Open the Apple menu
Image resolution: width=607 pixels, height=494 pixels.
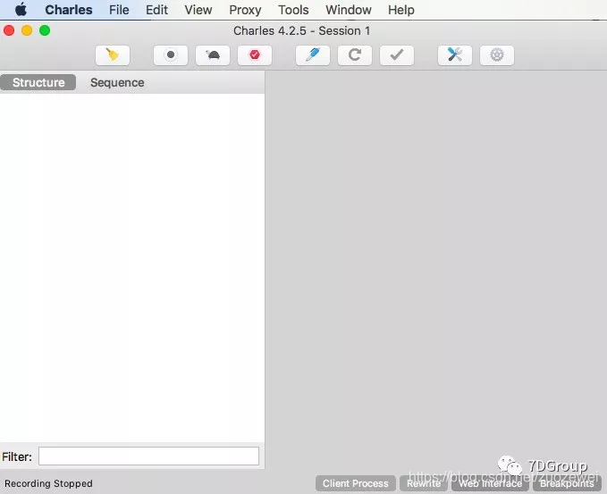click(x=21, y=9)
